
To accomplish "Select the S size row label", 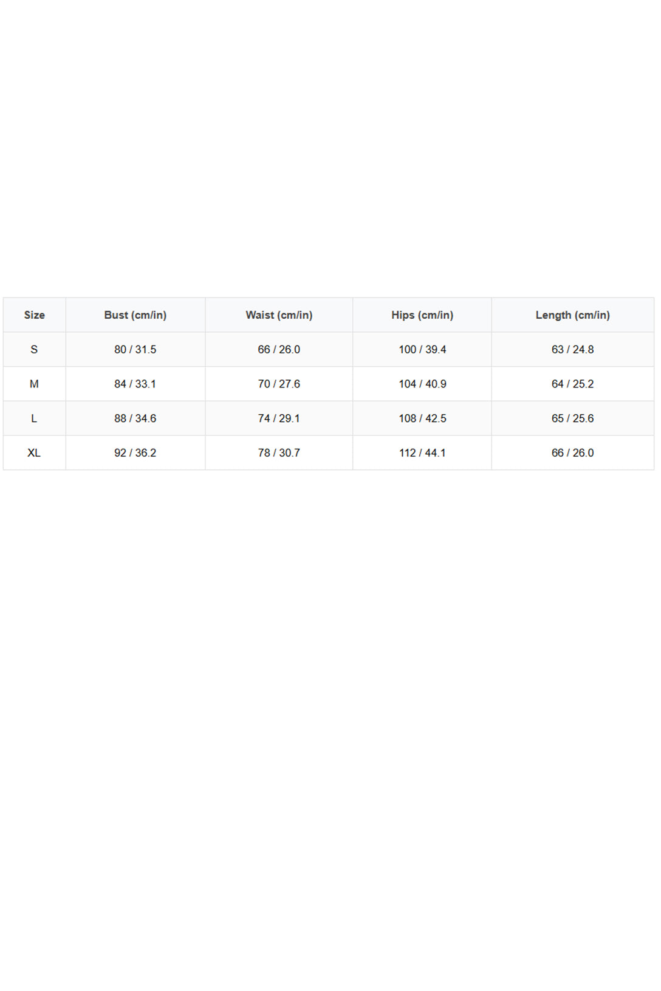I will [35, 349].
